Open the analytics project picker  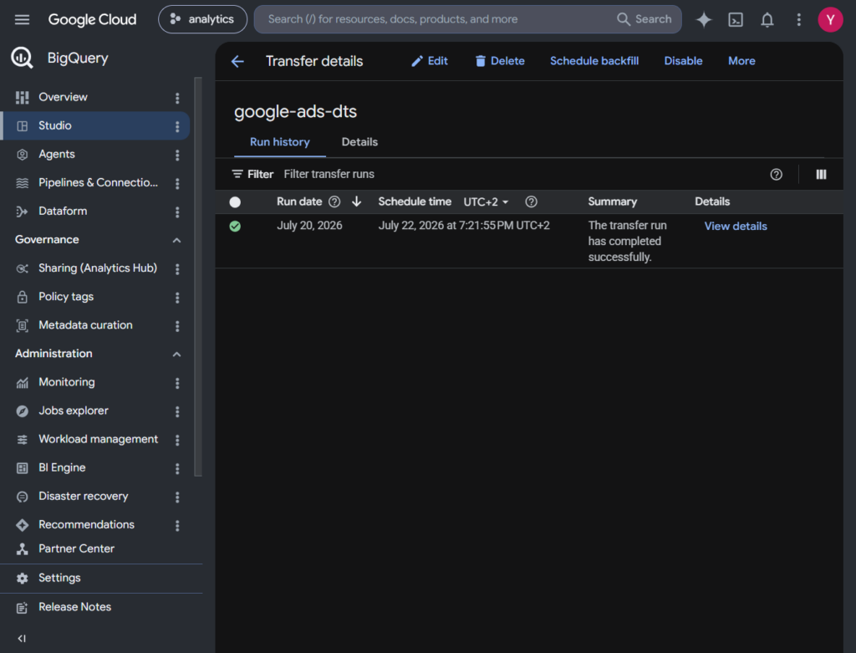tap(202, 19)
